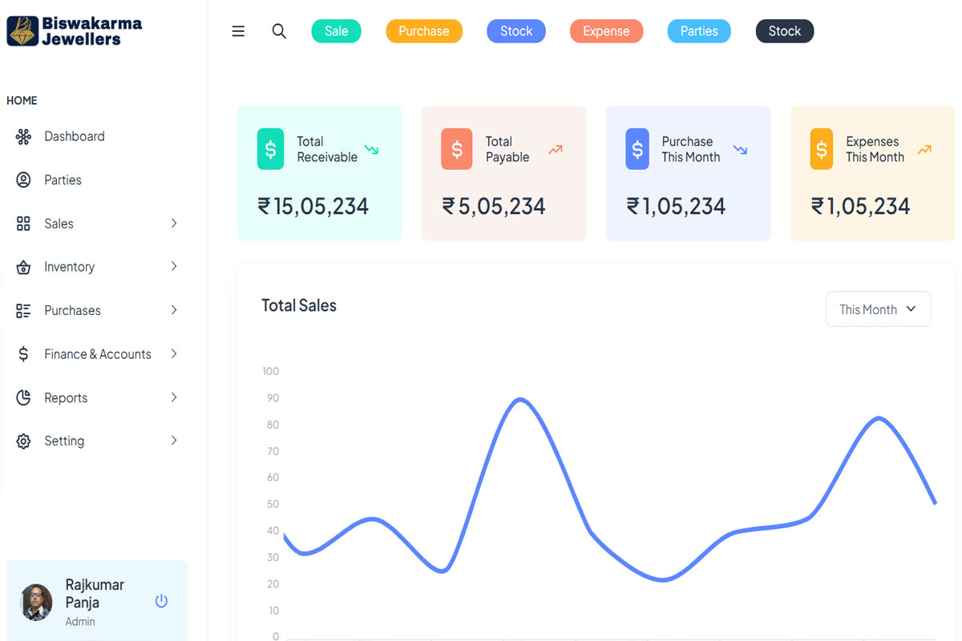
Task: Click the coral Expense pill button
Action: [606, 31]
